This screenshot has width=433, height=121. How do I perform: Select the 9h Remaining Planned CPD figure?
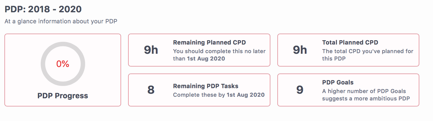151,50
